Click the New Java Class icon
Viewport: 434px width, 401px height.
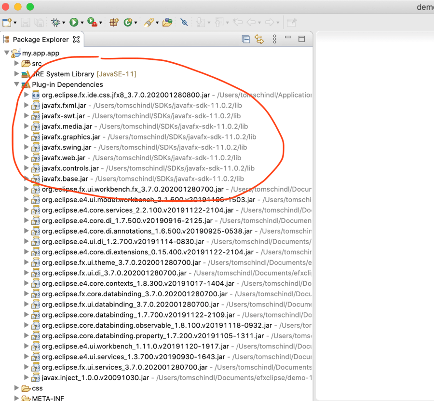pos(128,22)
